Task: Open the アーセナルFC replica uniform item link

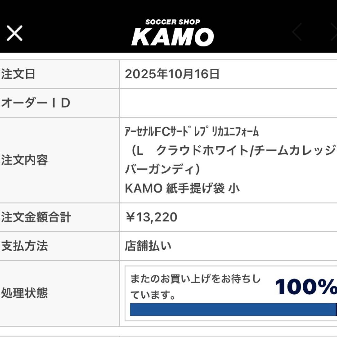Action: (192, 131)
